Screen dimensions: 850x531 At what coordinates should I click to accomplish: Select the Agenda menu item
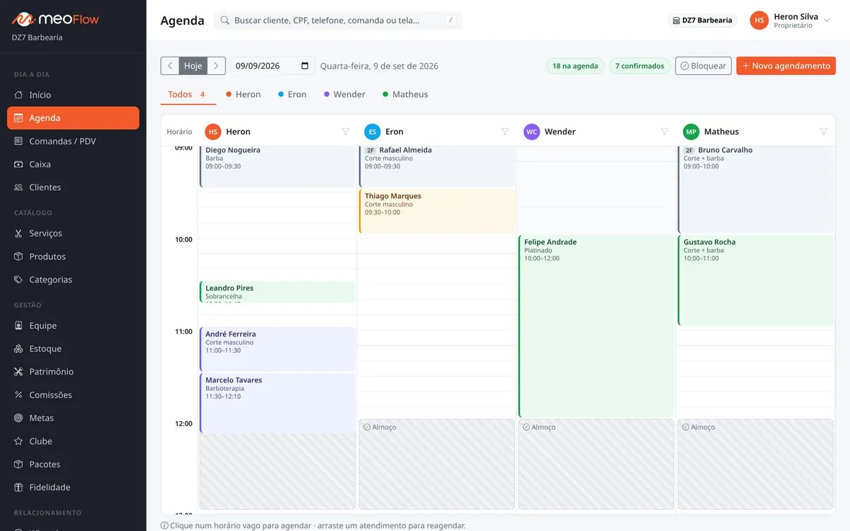pyautogui.click(x=73, y=118)
